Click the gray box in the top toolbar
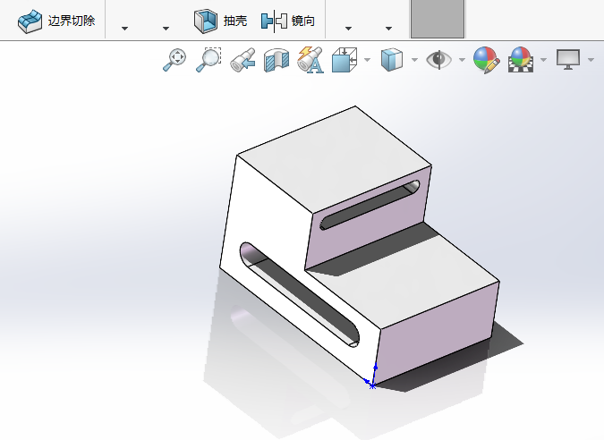Screen dimensions: 604x440 [x=438, y=19]
